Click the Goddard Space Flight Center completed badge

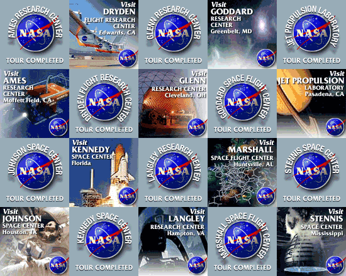point(242,103)
